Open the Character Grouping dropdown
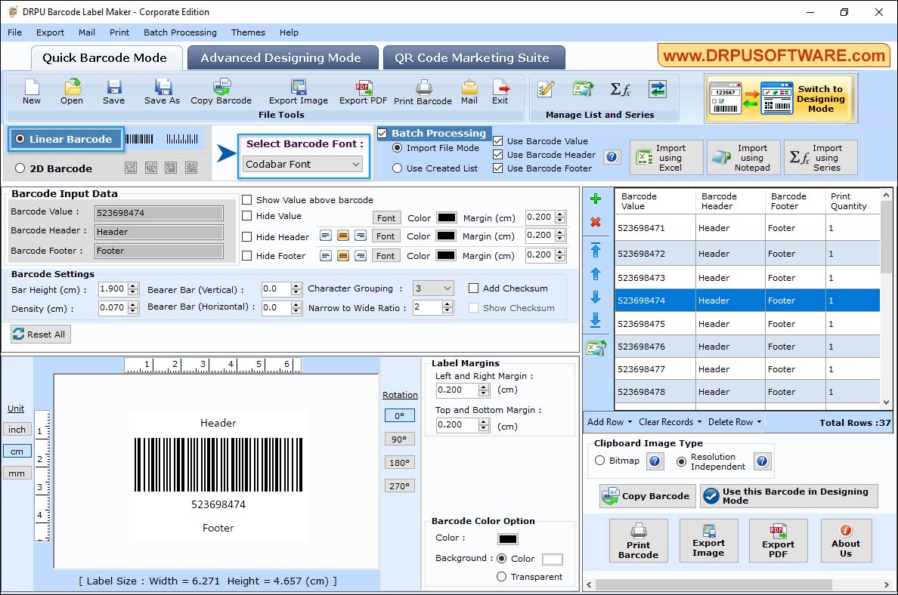 (432, 288)
